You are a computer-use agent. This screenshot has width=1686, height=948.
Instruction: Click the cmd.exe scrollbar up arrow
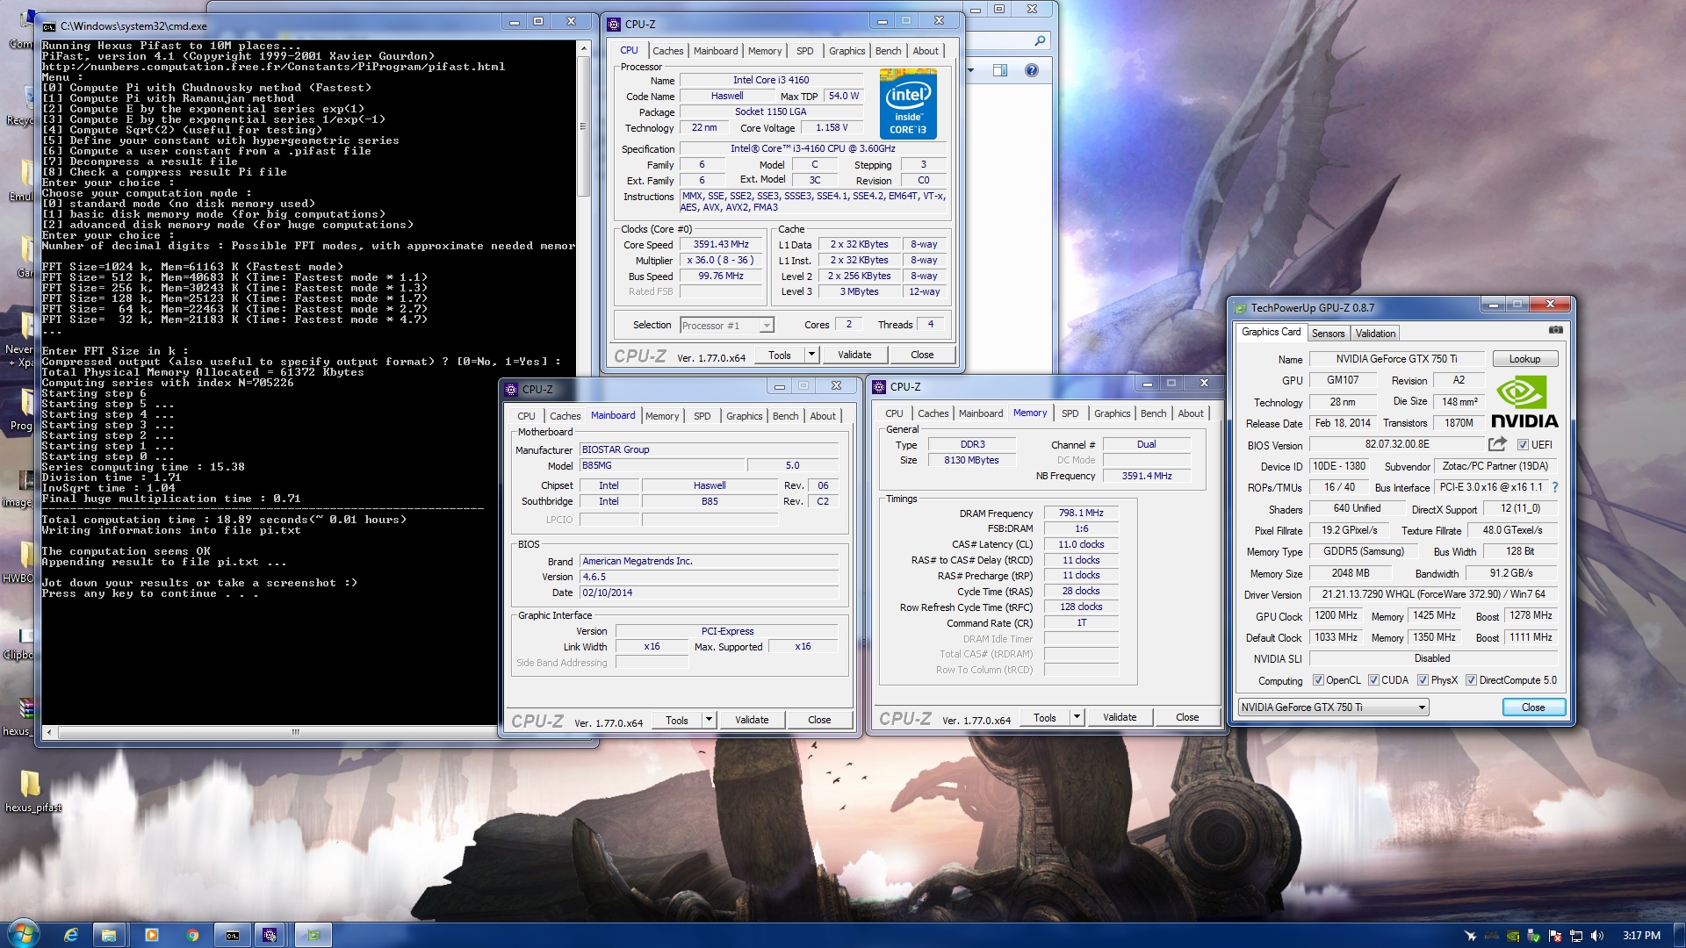click(583, 47)
